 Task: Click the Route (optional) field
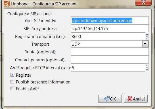(110, 52)
